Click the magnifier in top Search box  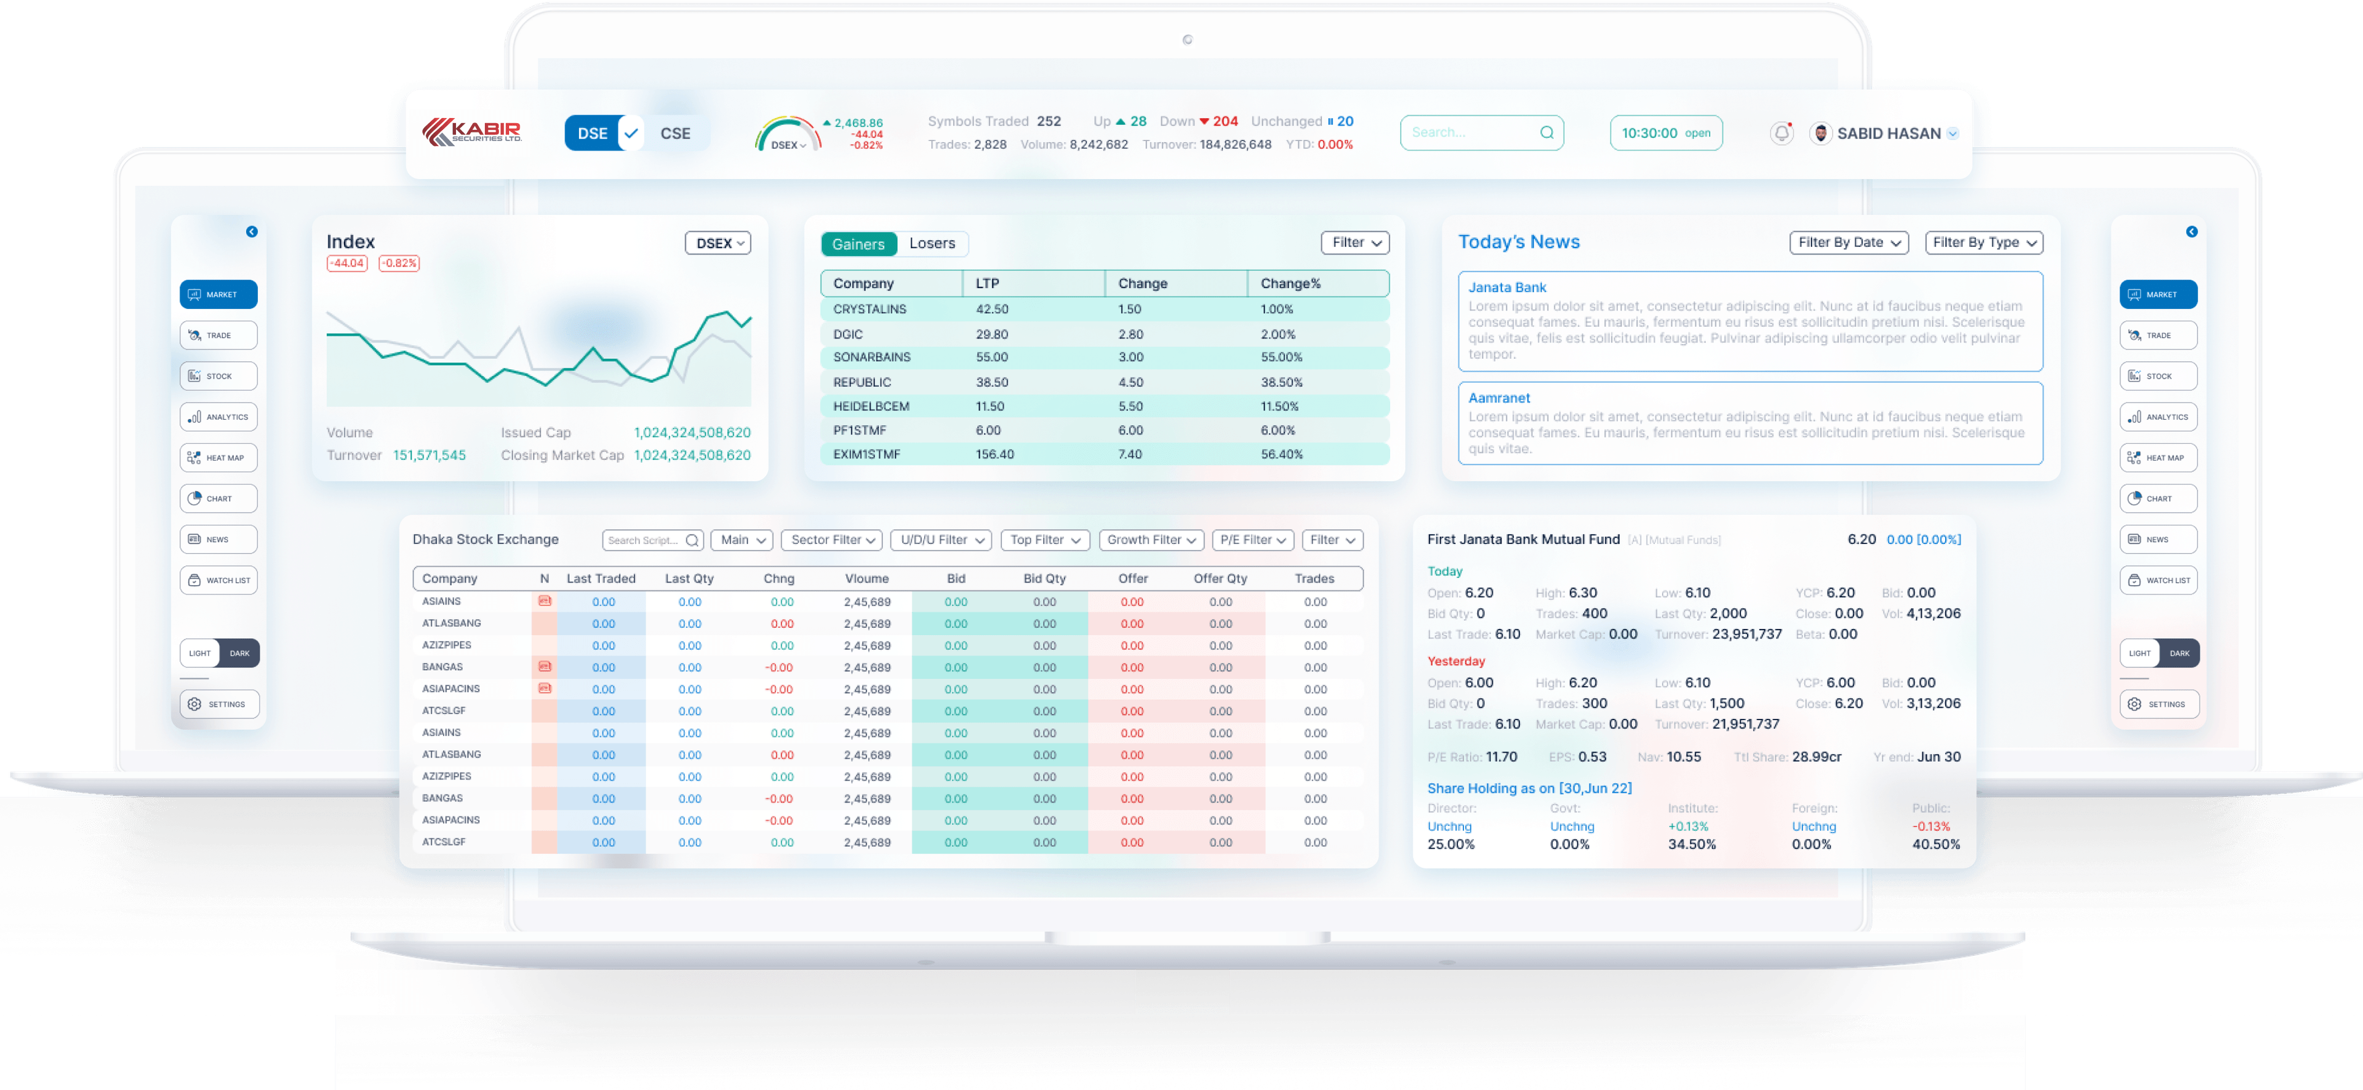1546,133
